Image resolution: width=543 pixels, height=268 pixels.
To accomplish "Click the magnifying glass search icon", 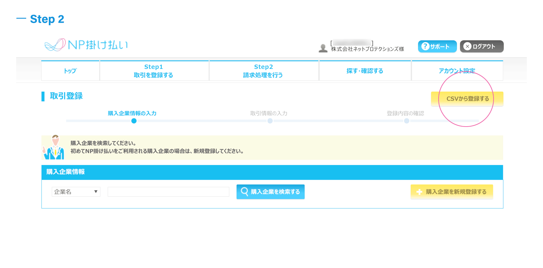I will [245, 191].
